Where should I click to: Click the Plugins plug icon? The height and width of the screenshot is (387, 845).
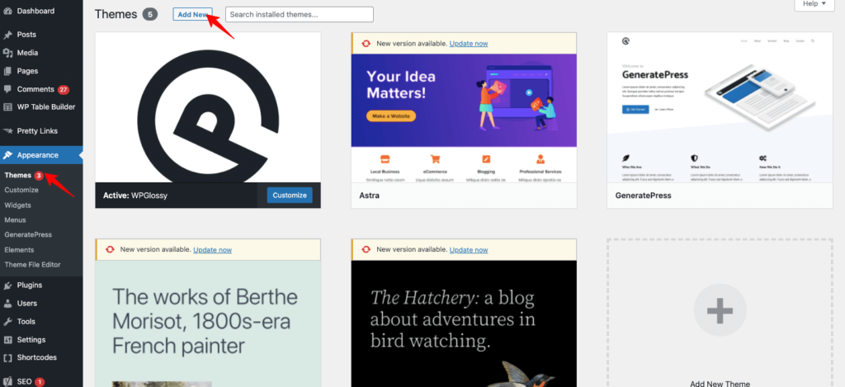pos(7,286)
